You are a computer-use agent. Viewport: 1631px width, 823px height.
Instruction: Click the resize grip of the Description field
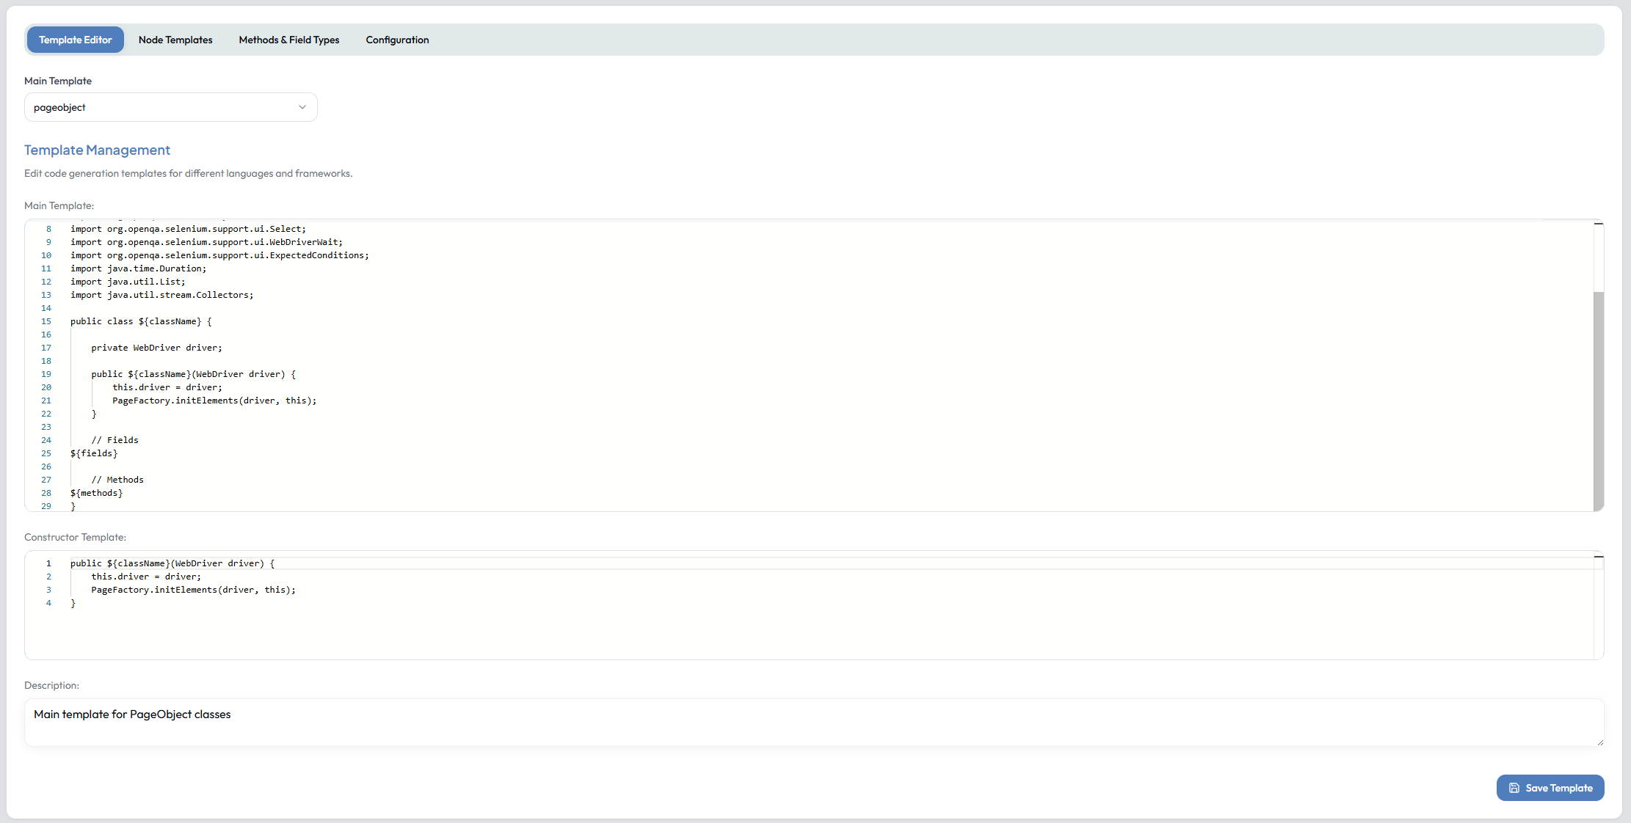tap(1600, 742)
